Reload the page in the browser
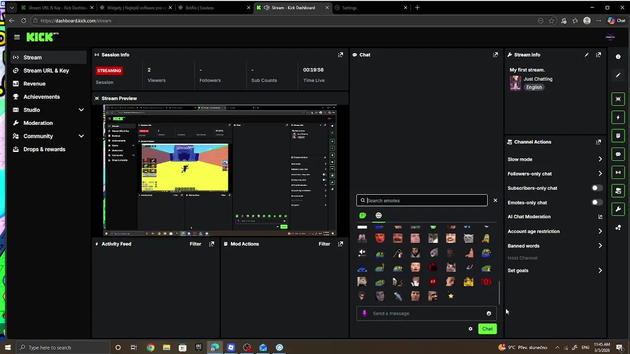This screenshot has width=630, height=354. click(23, 21)
